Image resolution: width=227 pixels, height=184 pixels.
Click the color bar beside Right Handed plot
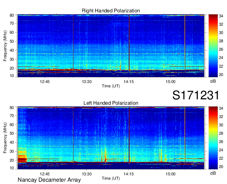point(213,46)
